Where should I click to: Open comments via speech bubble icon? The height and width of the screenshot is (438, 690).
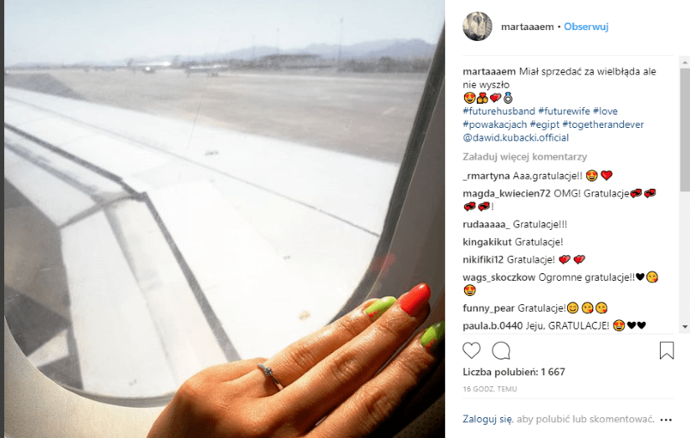501,350
